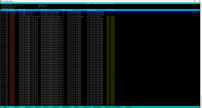Click CALL SETUP state of row 503
The height and width of the screenshot is (108, 202).
[x=111, y=74]
